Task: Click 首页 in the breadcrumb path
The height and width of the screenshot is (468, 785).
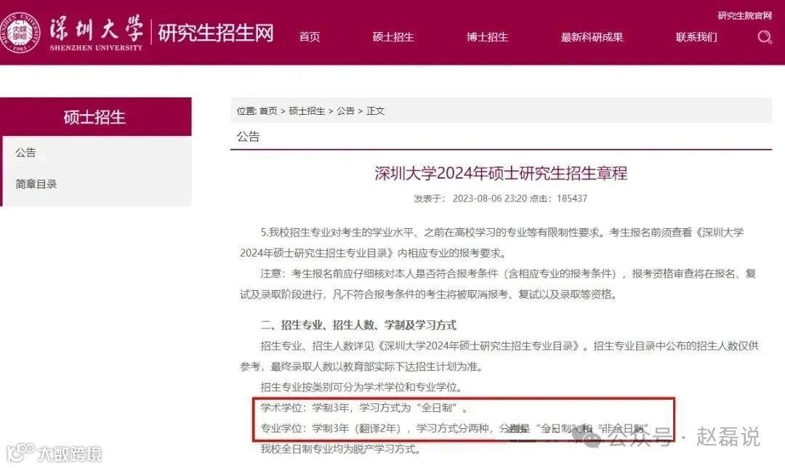Action: tap(268, 111)
